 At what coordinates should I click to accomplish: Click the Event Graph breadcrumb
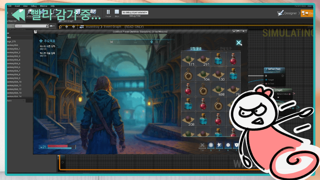click(x=112, y=27)
